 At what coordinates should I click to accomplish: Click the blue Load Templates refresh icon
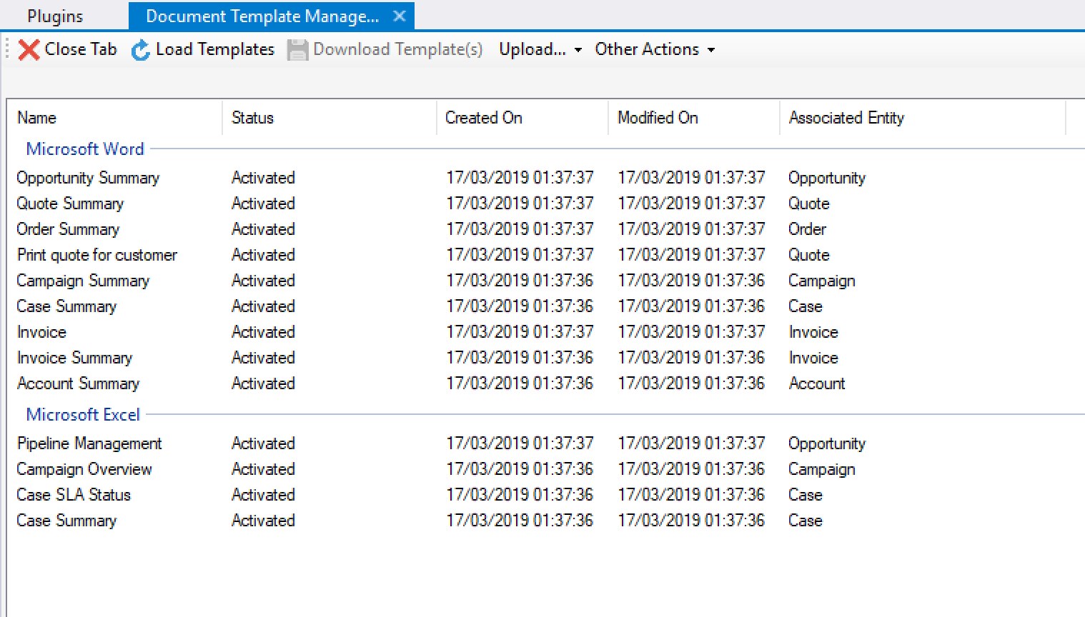coord(140,49)
